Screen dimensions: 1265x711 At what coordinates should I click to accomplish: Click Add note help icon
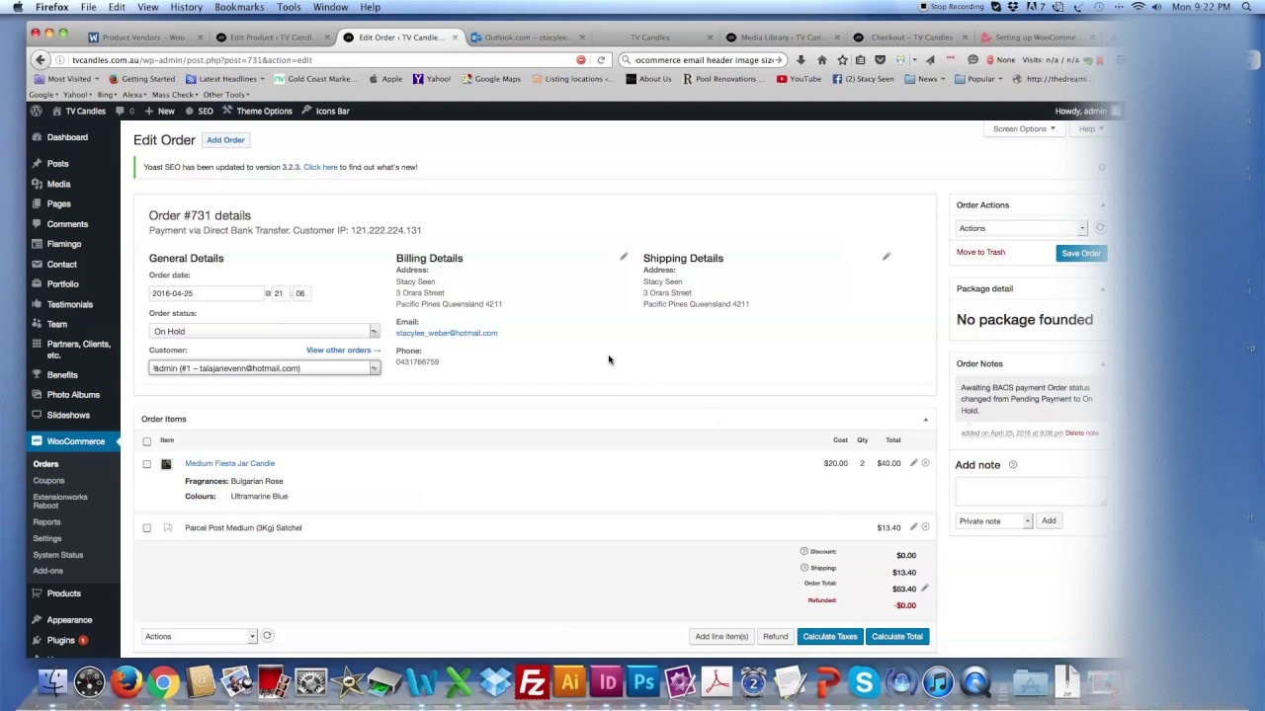[1013, 465]
